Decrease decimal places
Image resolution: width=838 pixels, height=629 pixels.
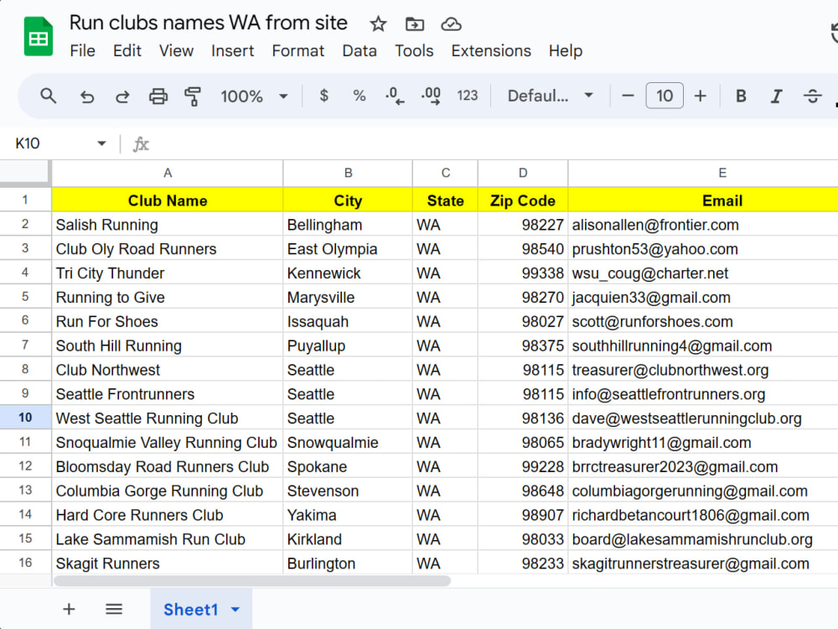pos(395,96)
